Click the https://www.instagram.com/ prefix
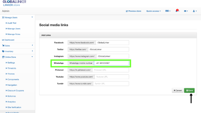Viewport: 201px width, 113px height. point(82,56)
